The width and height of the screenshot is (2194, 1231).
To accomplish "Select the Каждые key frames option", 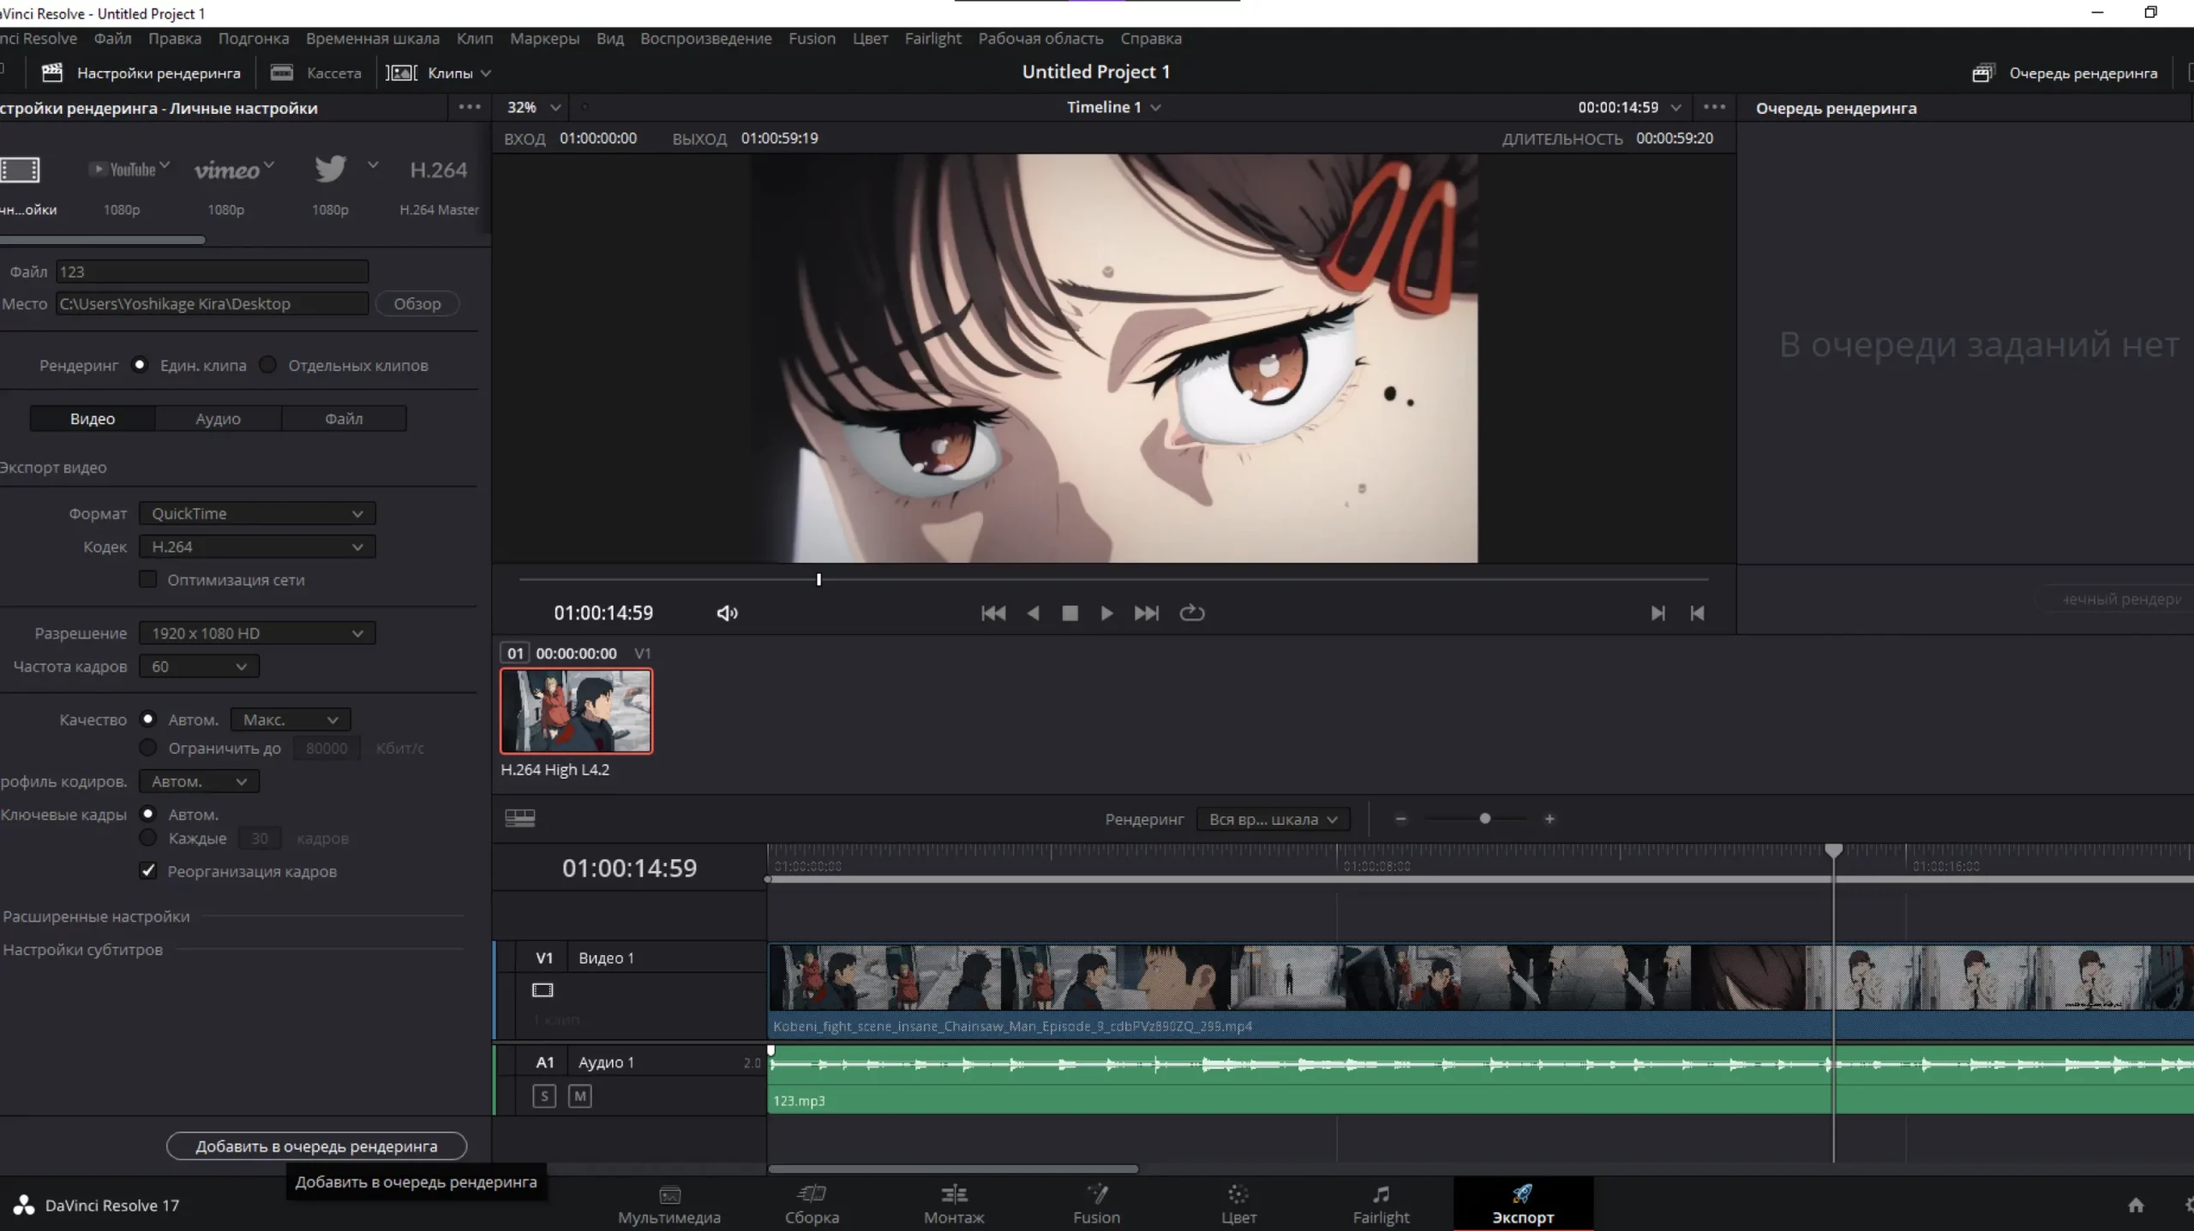I will click(148, 838).
